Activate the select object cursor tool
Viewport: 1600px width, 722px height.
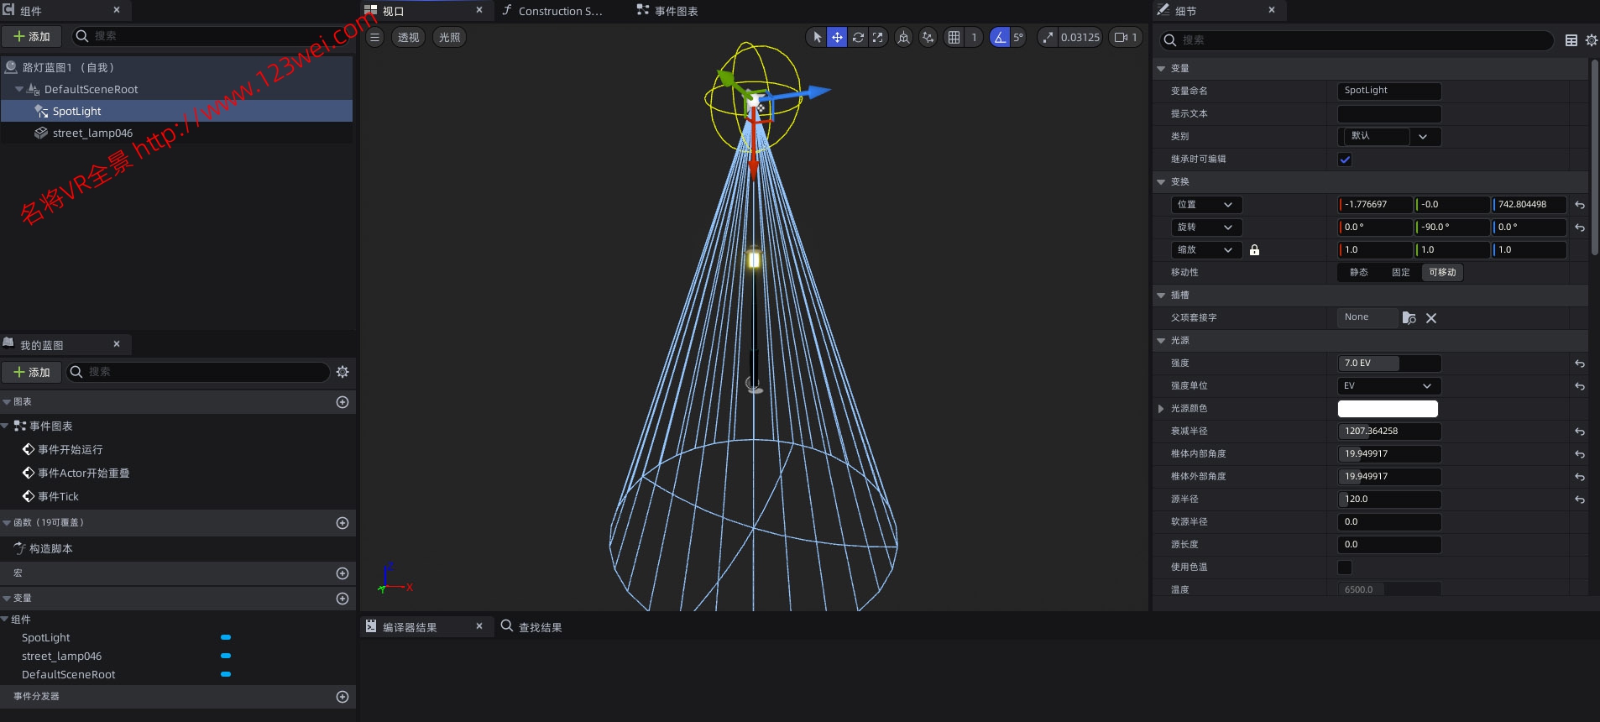tap(817, 37)
